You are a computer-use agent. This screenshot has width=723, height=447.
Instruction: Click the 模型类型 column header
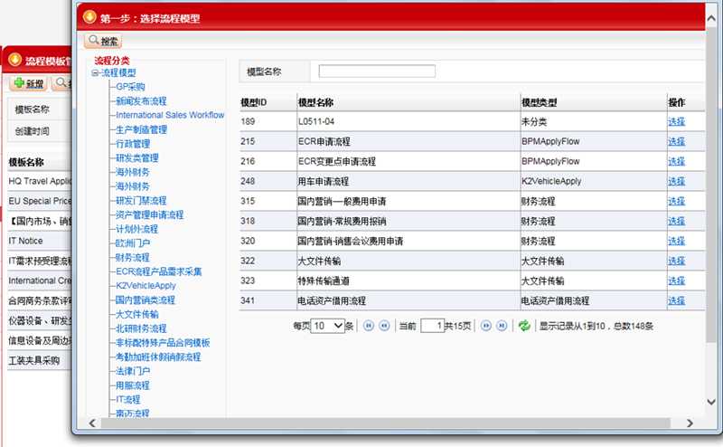pyautogui.click(x=539, y=102)
